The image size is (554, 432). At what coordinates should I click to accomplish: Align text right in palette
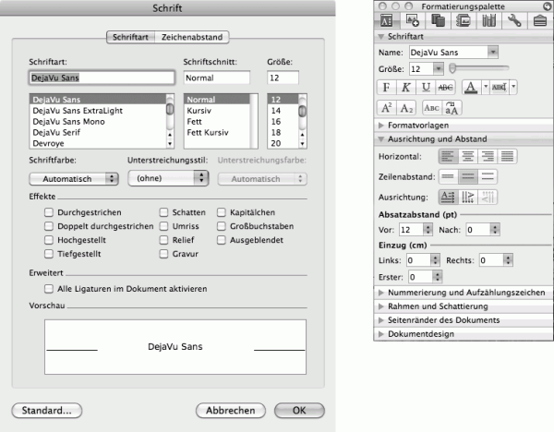[488, 156]
